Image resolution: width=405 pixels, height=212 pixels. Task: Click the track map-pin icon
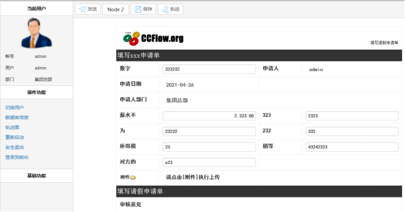click(x=165, y=9)
